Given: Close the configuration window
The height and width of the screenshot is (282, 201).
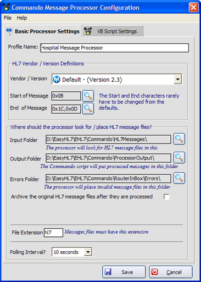Looking at the screenshot, I should (x=193, y=8).
